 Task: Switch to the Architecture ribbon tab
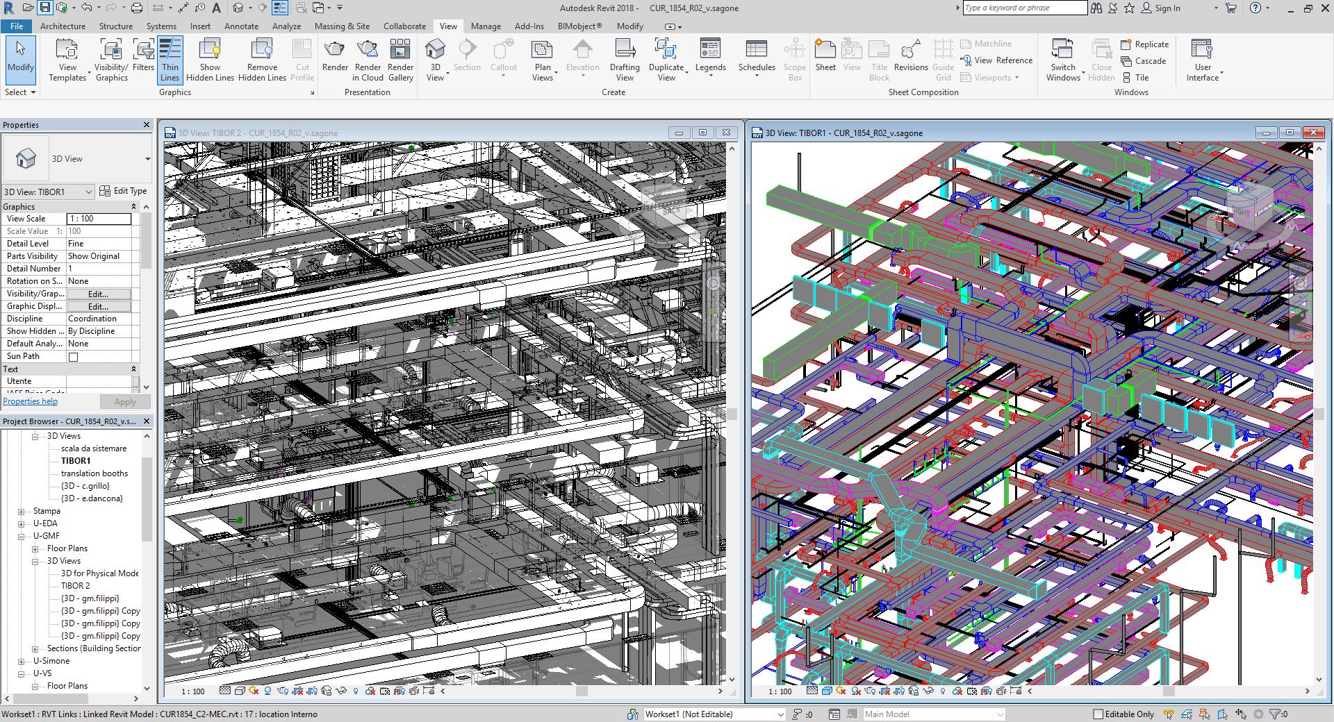pyautogui.click(x=63, y=26)
